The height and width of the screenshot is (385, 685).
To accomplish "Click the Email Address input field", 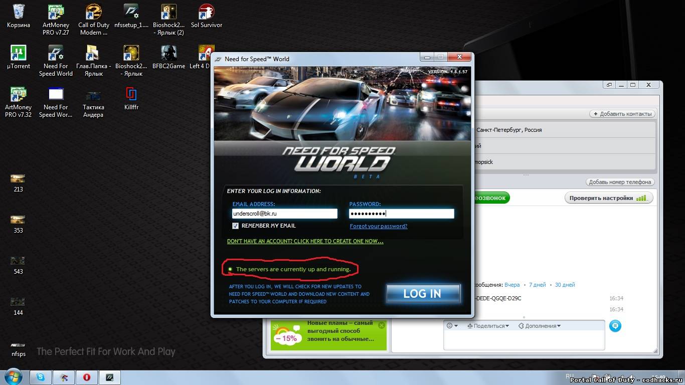I will coord(284,214).
